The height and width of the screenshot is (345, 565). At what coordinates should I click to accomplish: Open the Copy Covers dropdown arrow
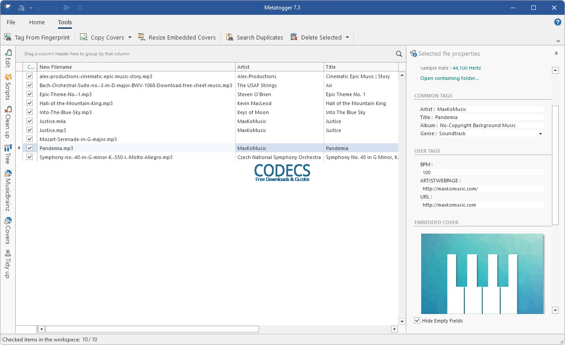pos(130,37)
